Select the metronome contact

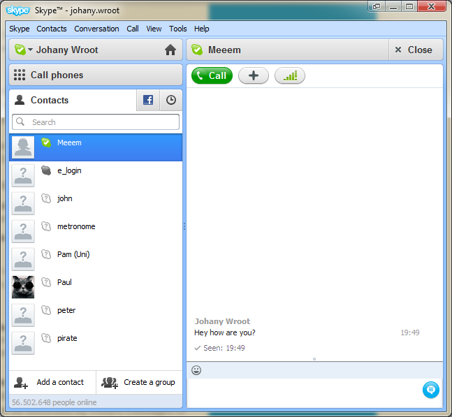(x=96, y=231)
